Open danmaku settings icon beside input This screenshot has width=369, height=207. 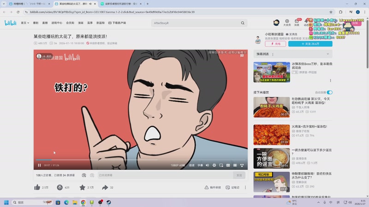pos(92,175)
